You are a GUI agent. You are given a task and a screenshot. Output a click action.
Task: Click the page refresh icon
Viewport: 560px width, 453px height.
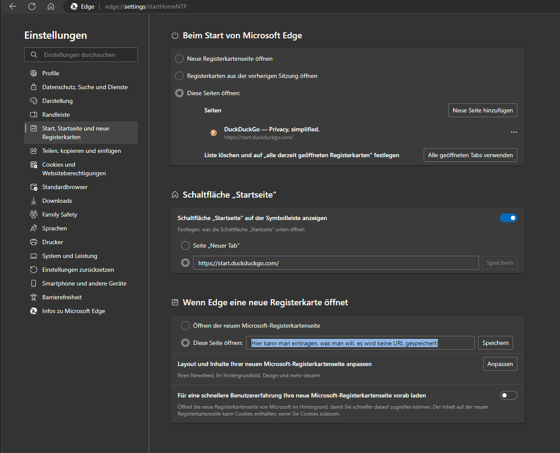point(32,6)
